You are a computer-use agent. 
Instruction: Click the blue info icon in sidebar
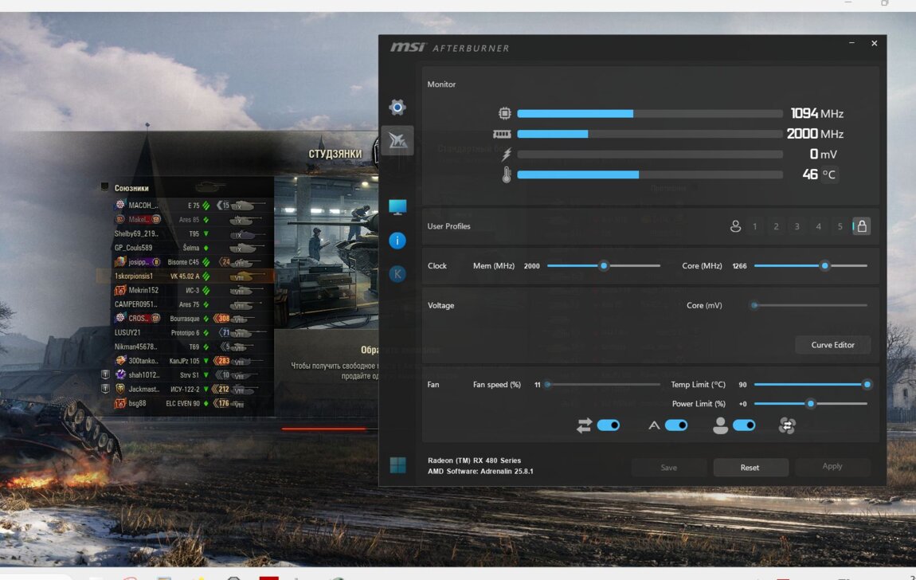(x=397, y=241)
